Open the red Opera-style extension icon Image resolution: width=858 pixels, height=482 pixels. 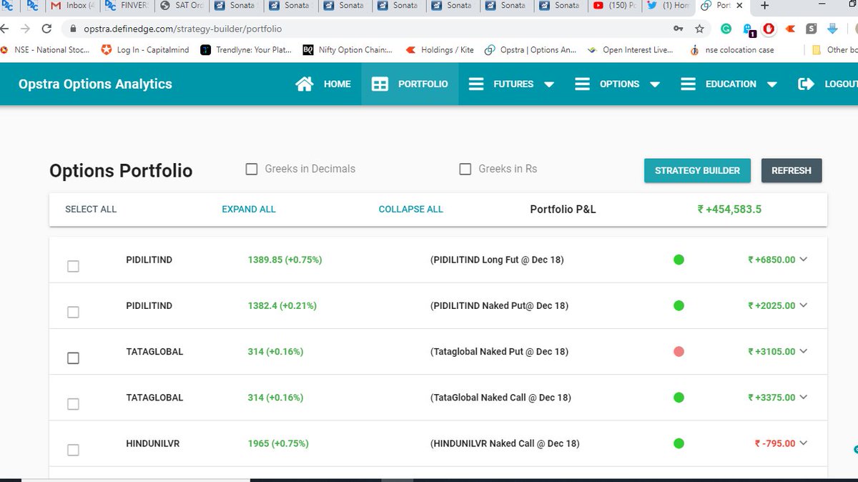click(769, 29)
